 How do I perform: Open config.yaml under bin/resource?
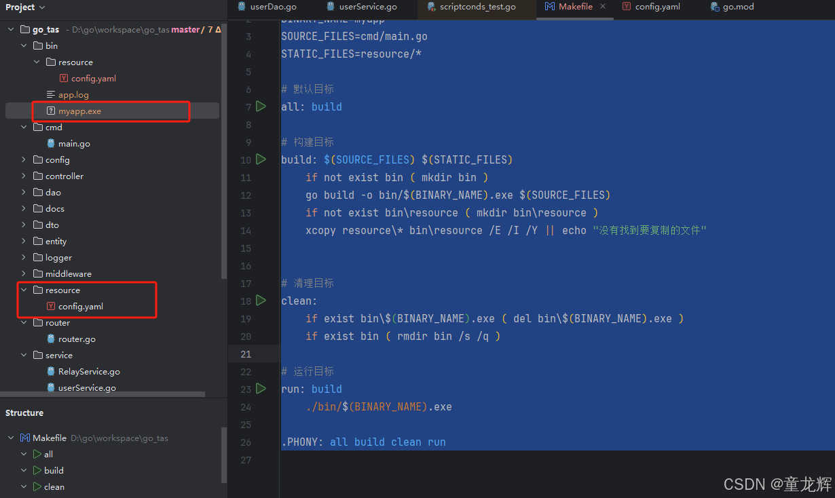[94, 79]
